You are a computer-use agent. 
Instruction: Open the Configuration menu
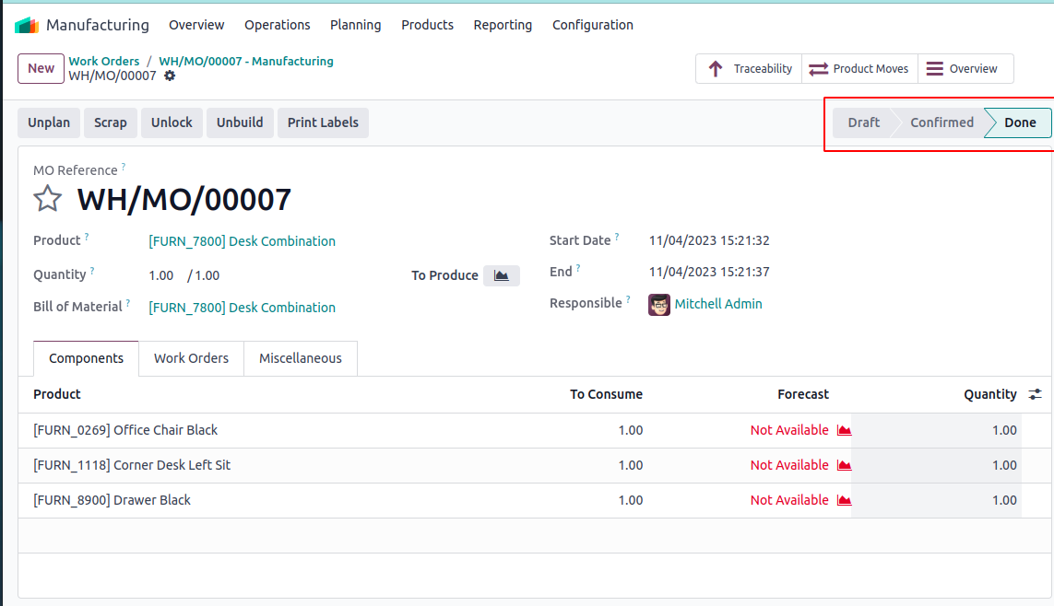click(x=593, y=25)
